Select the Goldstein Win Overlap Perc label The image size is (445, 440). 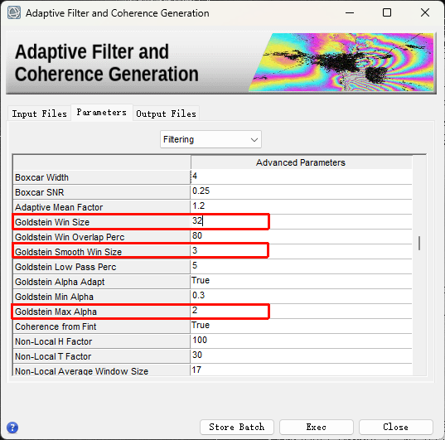102,237
